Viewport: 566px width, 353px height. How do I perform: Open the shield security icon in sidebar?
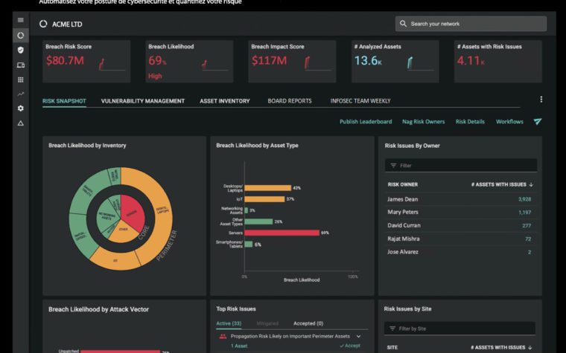click(x=21, y=50)
